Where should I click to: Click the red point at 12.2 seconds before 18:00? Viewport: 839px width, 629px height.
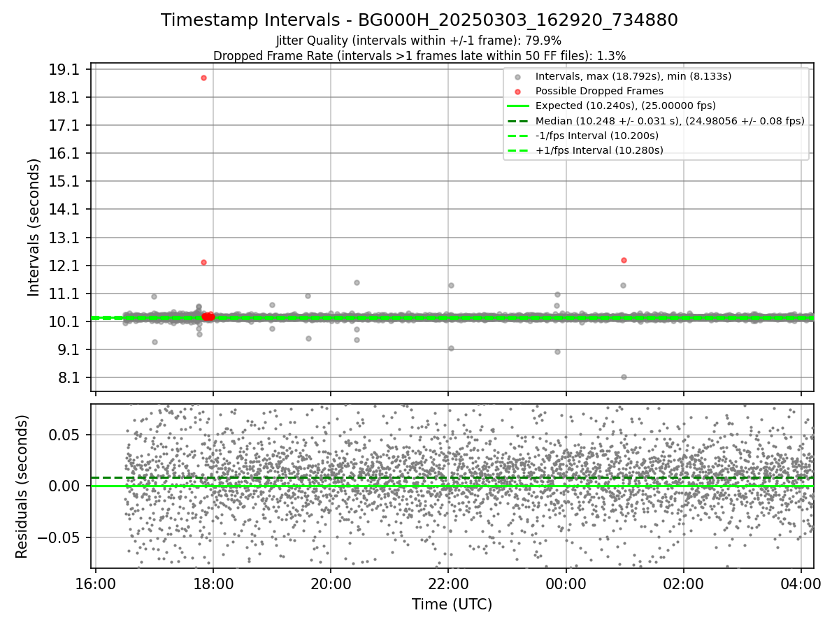203,262
